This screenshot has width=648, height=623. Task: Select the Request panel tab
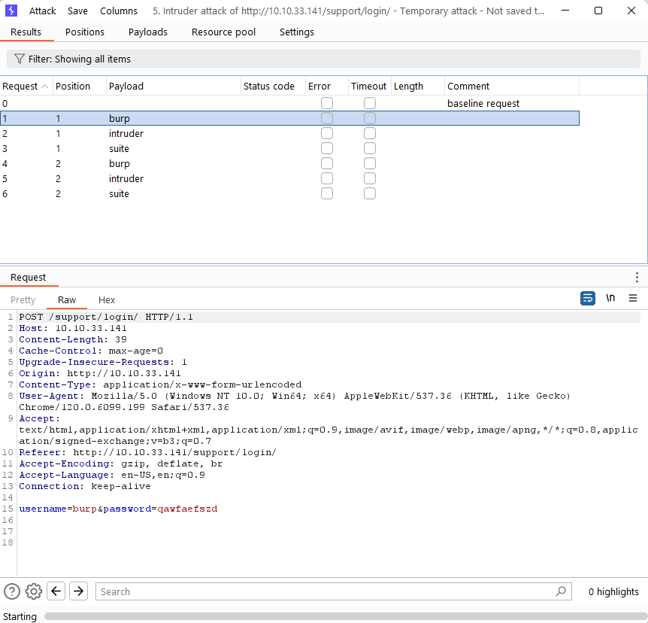click(28, 277)
